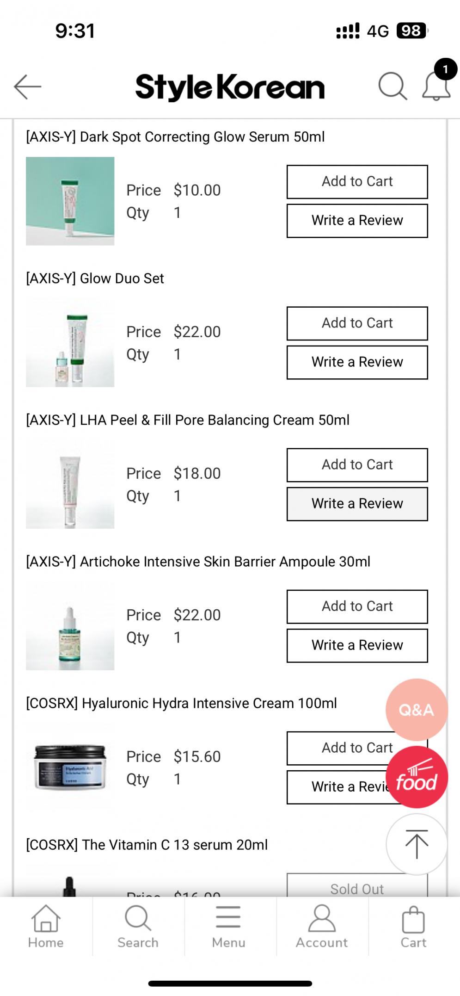
Task: Write a review for Glow Duo Set
Action: pos(357,362)
